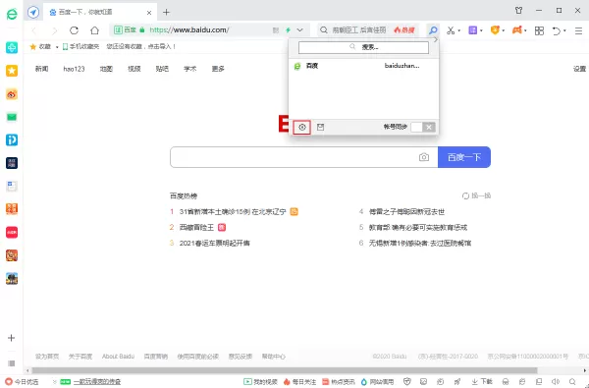Open the 贴吧 menu item
589x388 pixels.
(162, 69)
